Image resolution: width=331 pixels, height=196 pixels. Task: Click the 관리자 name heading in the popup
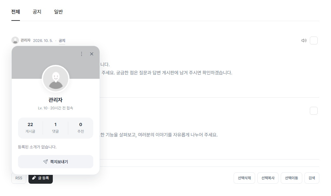coord(56,100)
